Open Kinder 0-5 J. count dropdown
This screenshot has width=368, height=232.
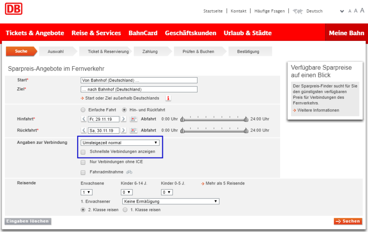[x=167, y=192]
